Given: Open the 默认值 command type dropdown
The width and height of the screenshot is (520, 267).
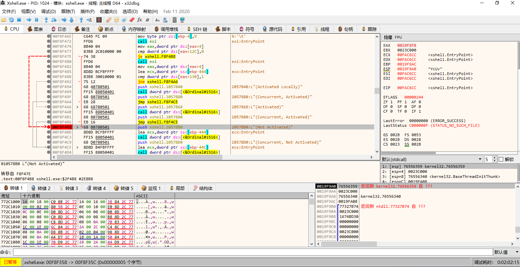Looking at the screenshot, I should pyautogui.click(x=506, y=252).
